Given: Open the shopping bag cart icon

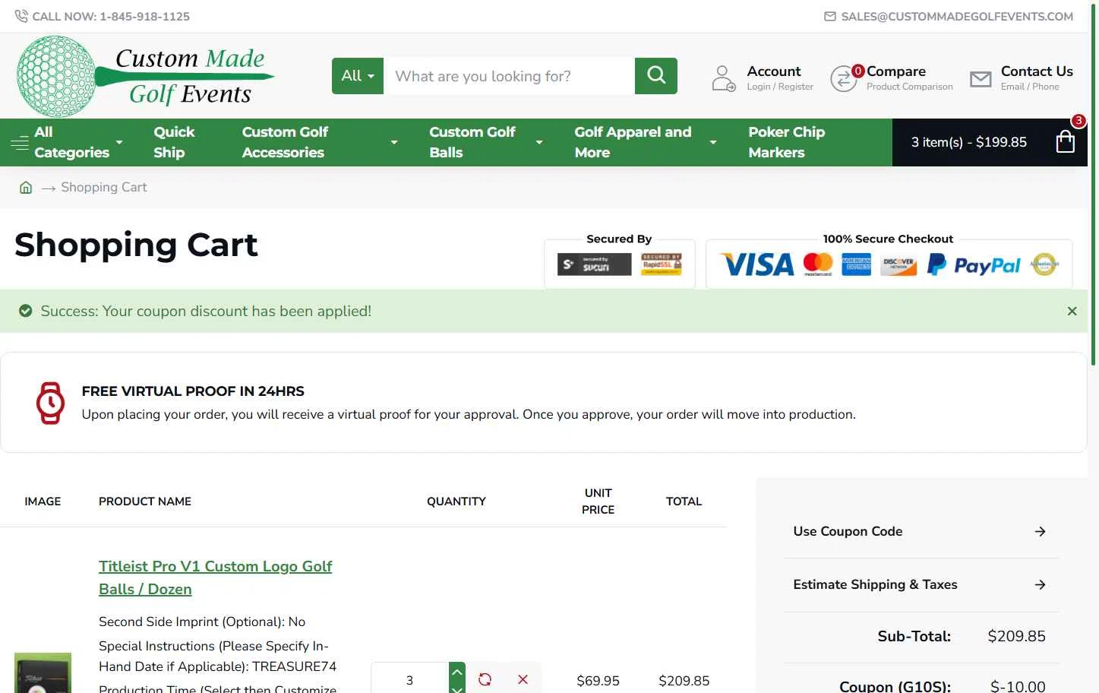Looking at the screenshot, I should (1065, 141).
